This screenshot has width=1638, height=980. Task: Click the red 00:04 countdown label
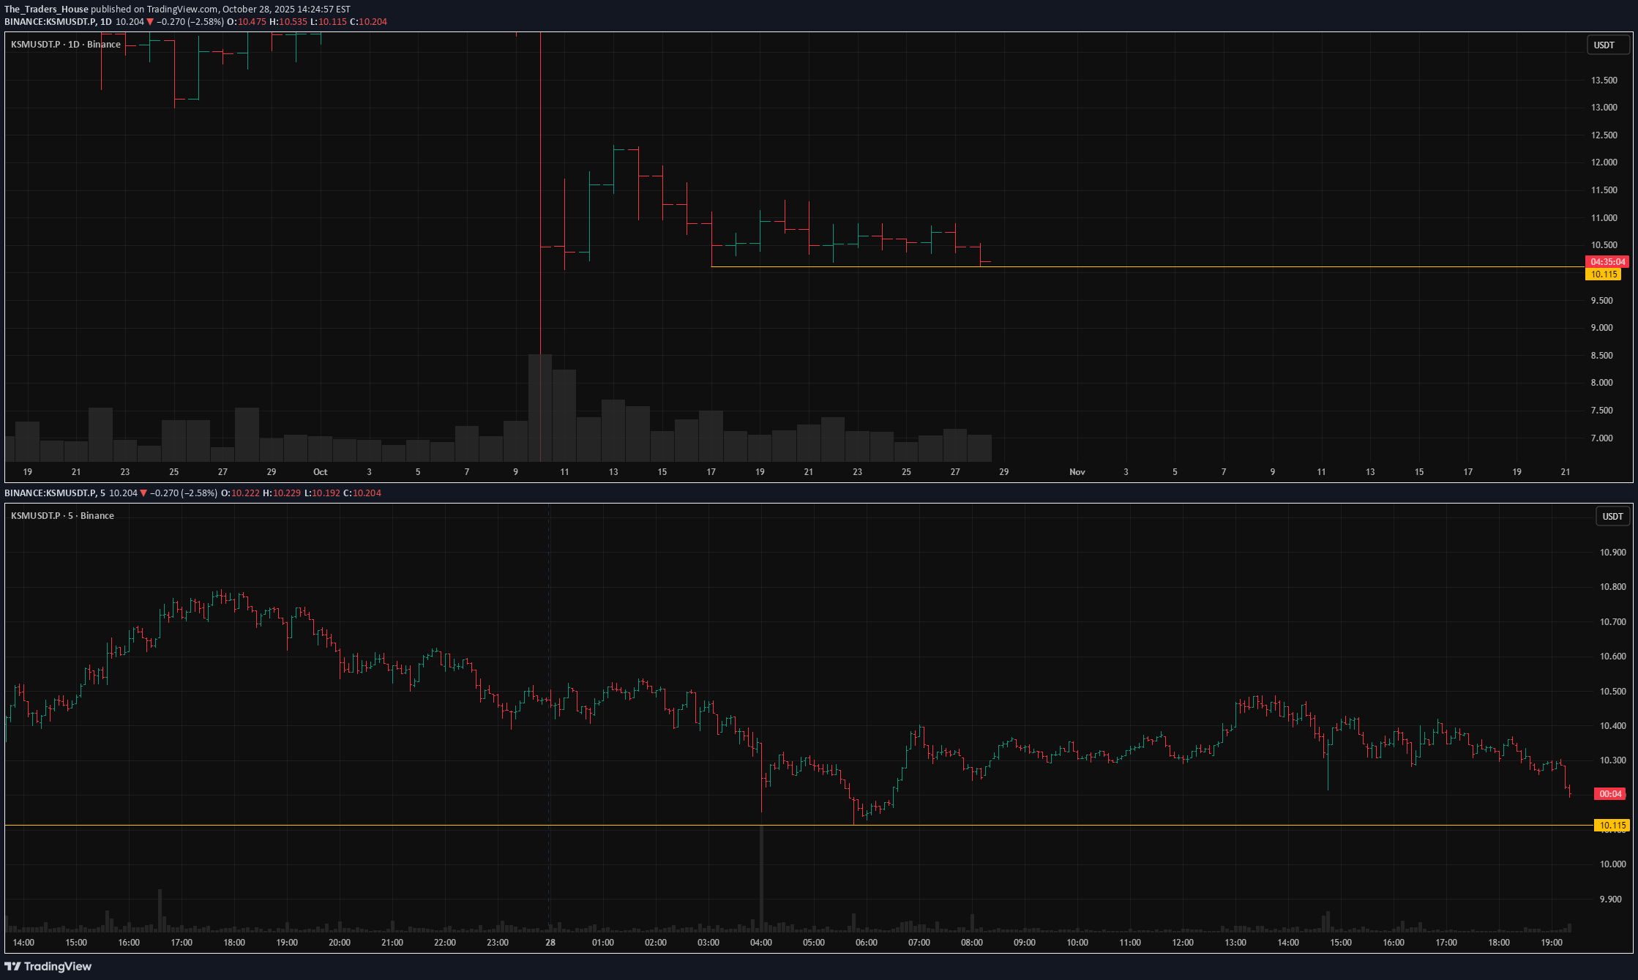pos(1610,794)
